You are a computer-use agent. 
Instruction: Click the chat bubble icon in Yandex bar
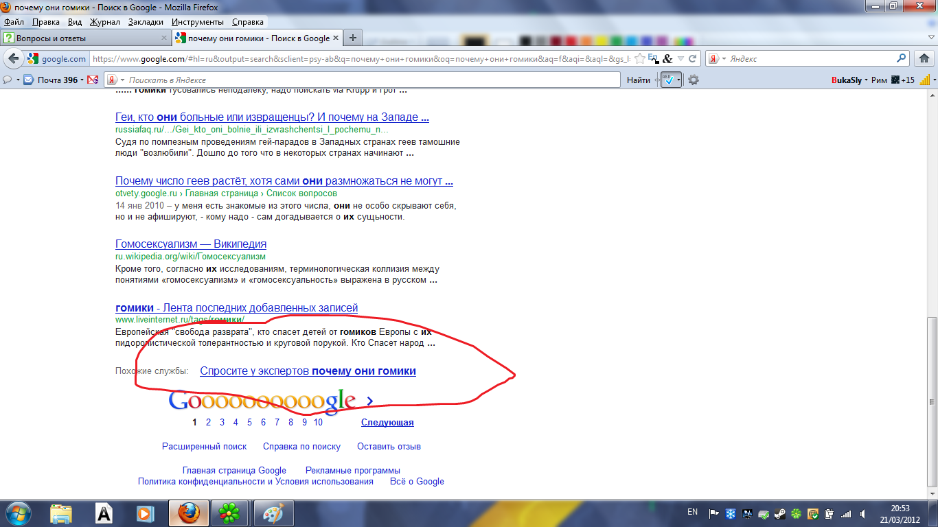8,80
